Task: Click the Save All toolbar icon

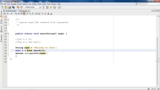Action: tap(13, 7)
